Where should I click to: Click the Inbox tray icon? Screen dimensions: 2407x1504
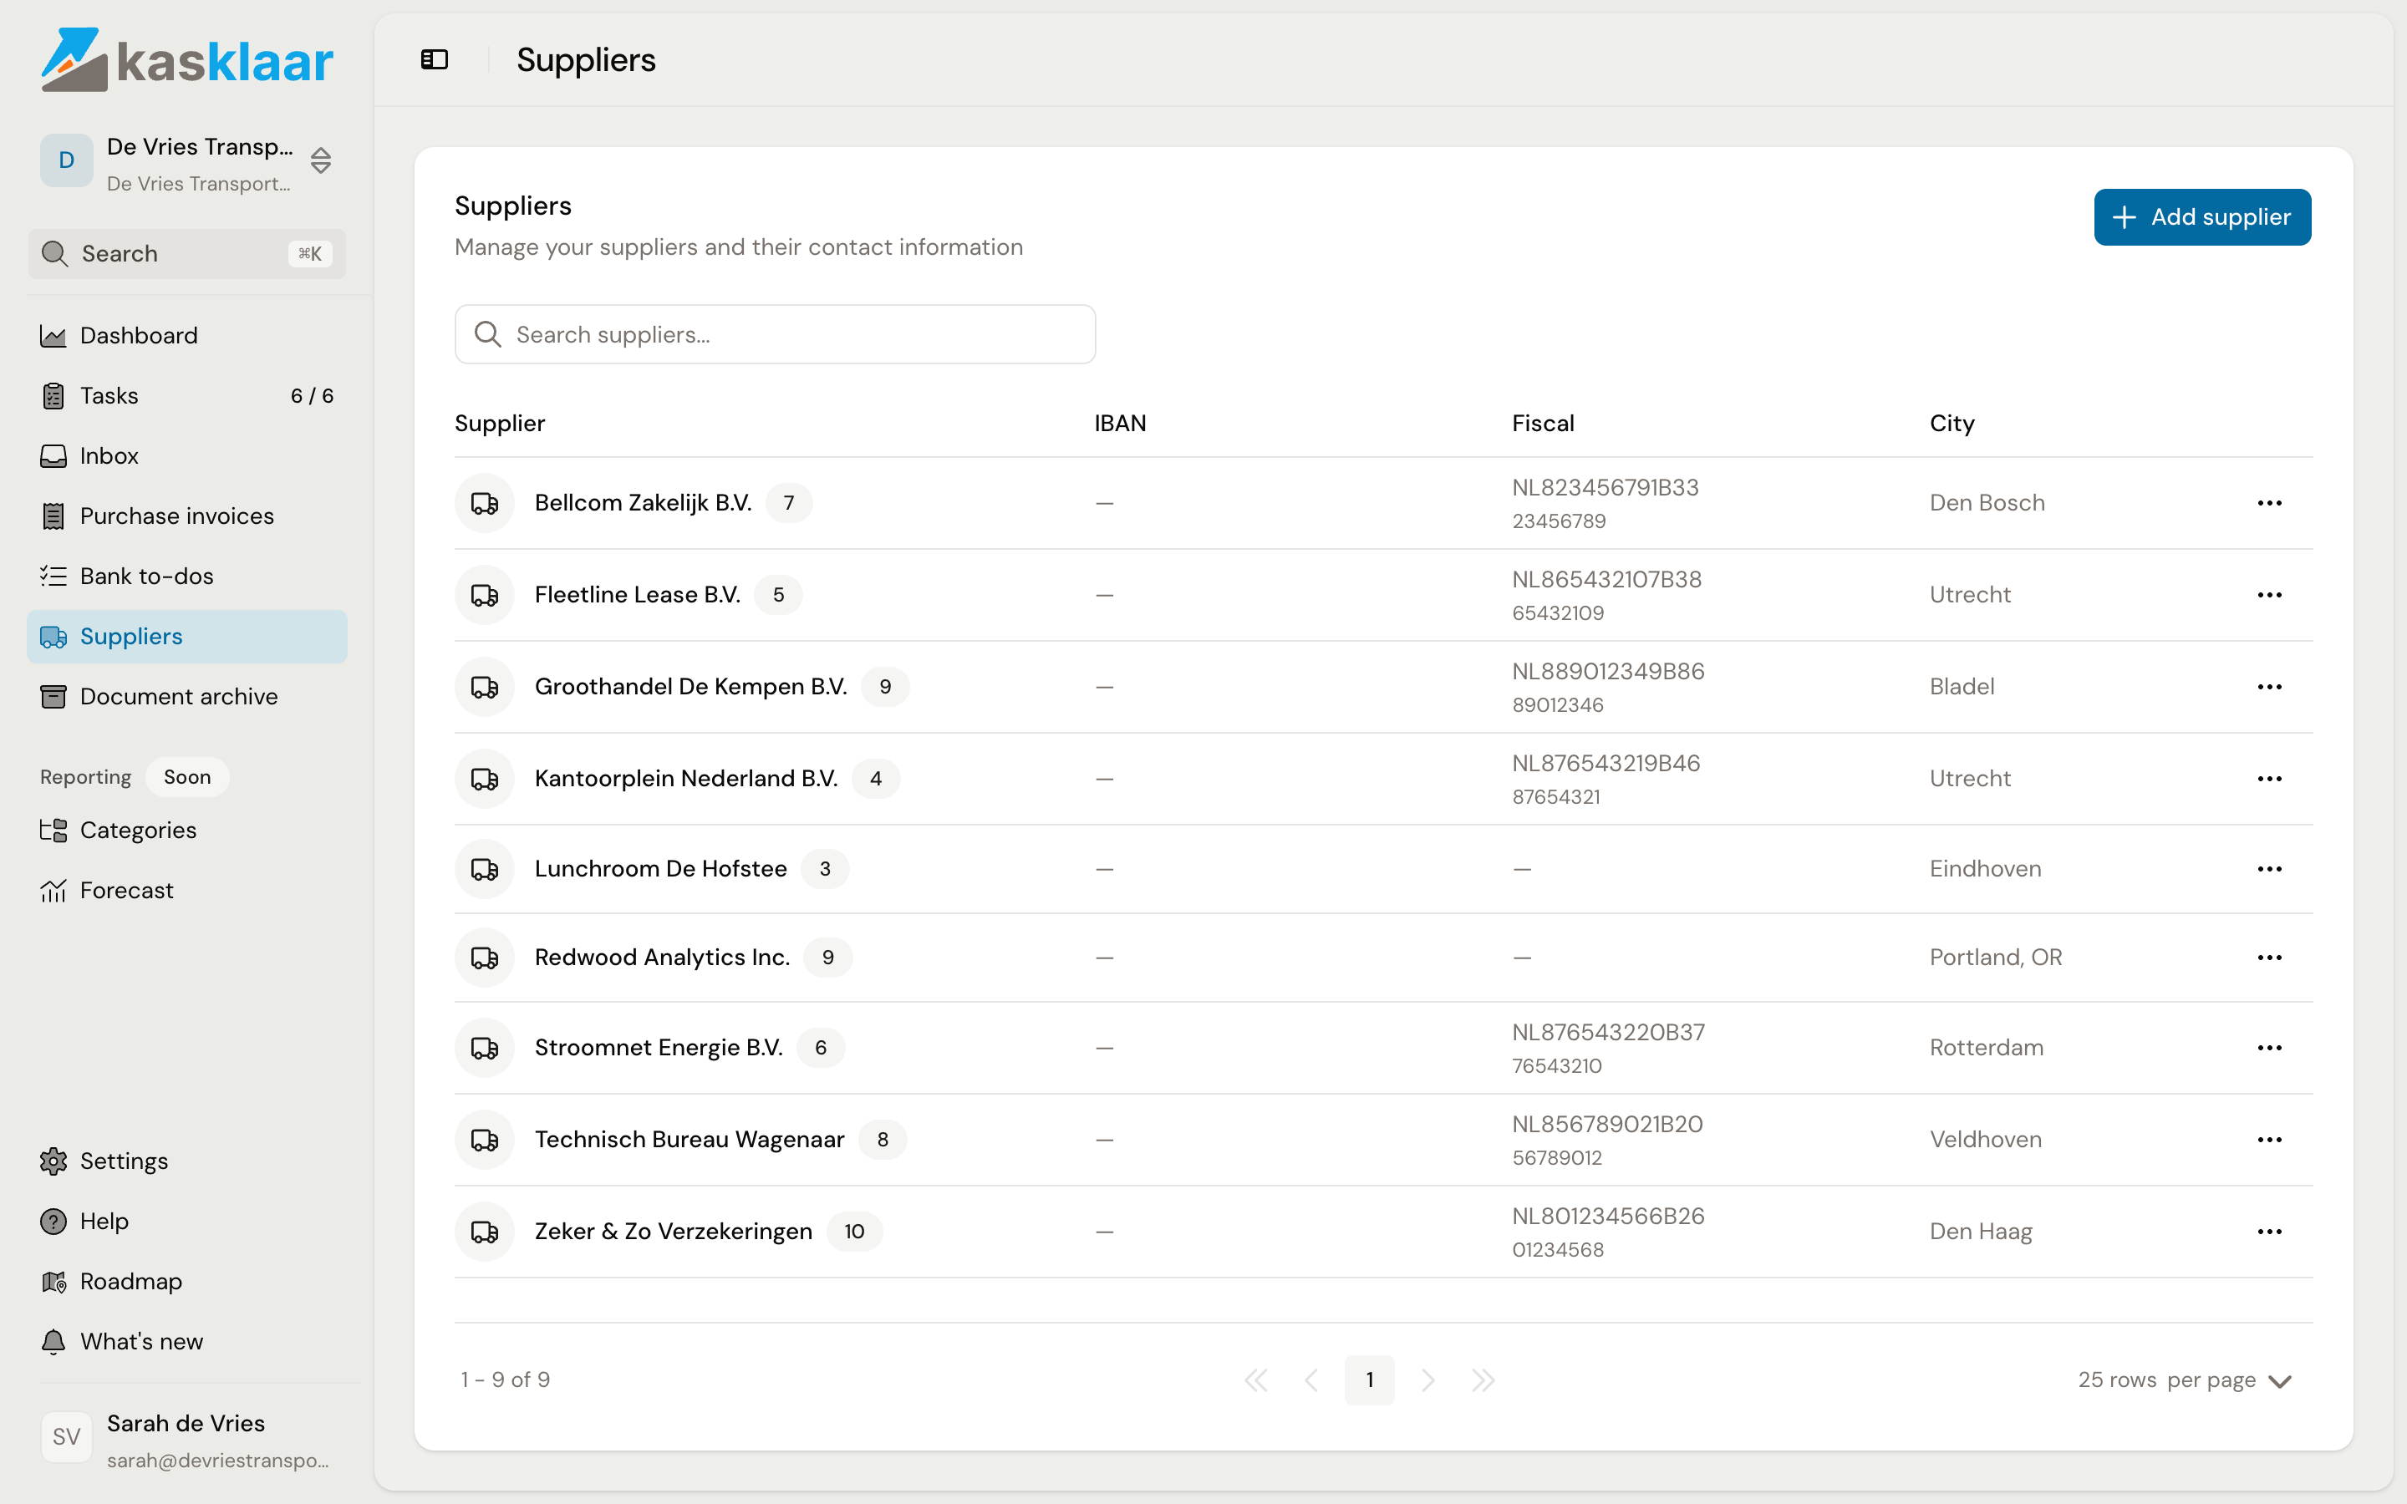point(53,455)
